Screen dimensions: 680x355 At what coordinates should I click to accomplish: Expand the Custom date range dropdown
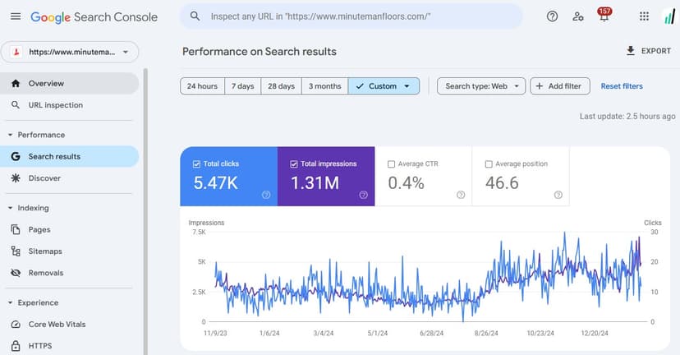(x=384, y=86)
